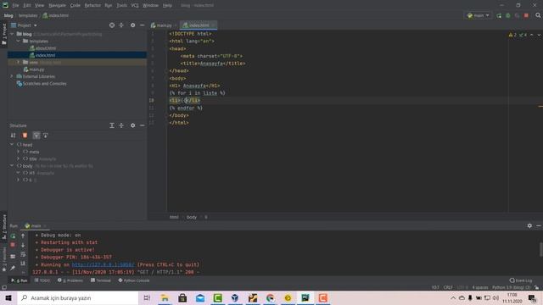
Task: Click the Windows search box
Action: tap(78, 297)
